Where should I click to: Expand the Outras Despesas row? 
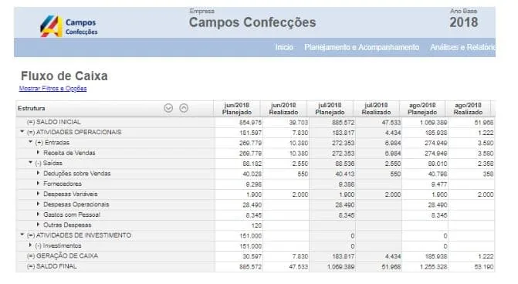click(x=38, y=225)
